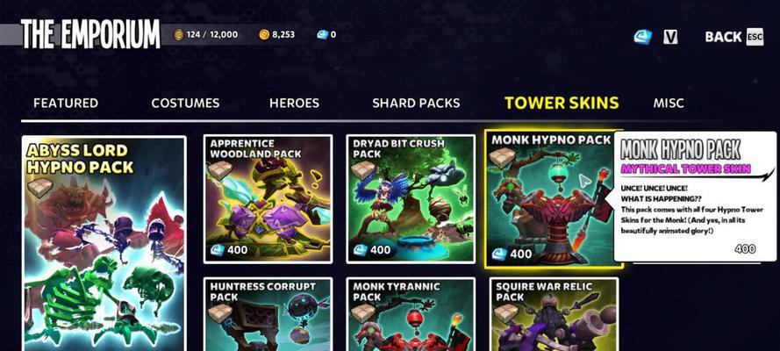Screen dimensions: 780x351
Task: Open the Huntress Corrupt Pack card
Action: pos(268,314)
